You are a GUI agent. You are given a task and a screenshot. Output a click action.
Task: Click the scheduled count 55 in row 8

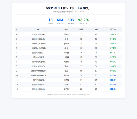[81, 66]
